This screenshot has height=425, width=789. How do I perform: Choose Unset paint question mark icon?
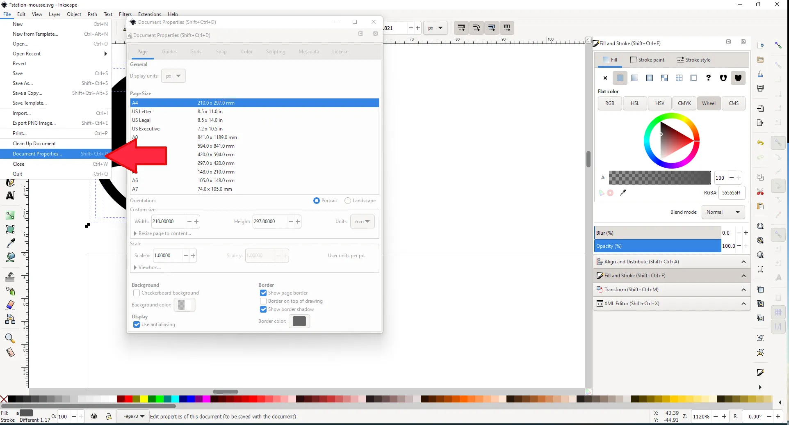click(709, 78)
